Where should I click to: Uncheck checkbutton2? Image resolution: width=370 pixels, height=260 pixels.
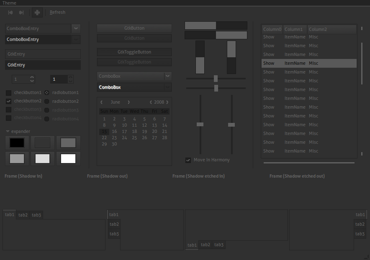(8, 101)
